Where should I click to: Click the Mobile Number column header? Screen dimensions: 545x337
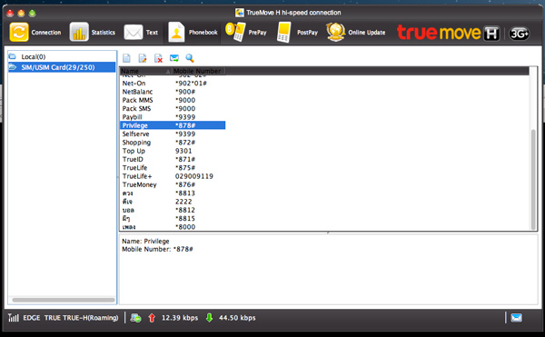[198, 71]
